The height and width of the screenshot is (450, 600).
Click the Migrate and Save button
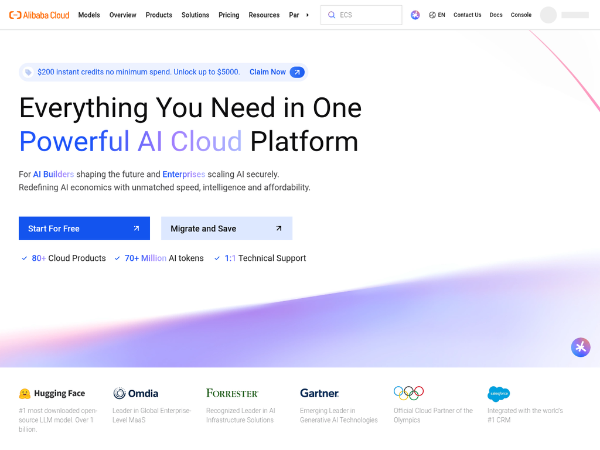tap(227, 229)
